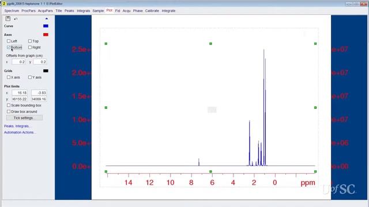
Task: Open the Peaks, Integrals... link
Action: coord(18,126)
